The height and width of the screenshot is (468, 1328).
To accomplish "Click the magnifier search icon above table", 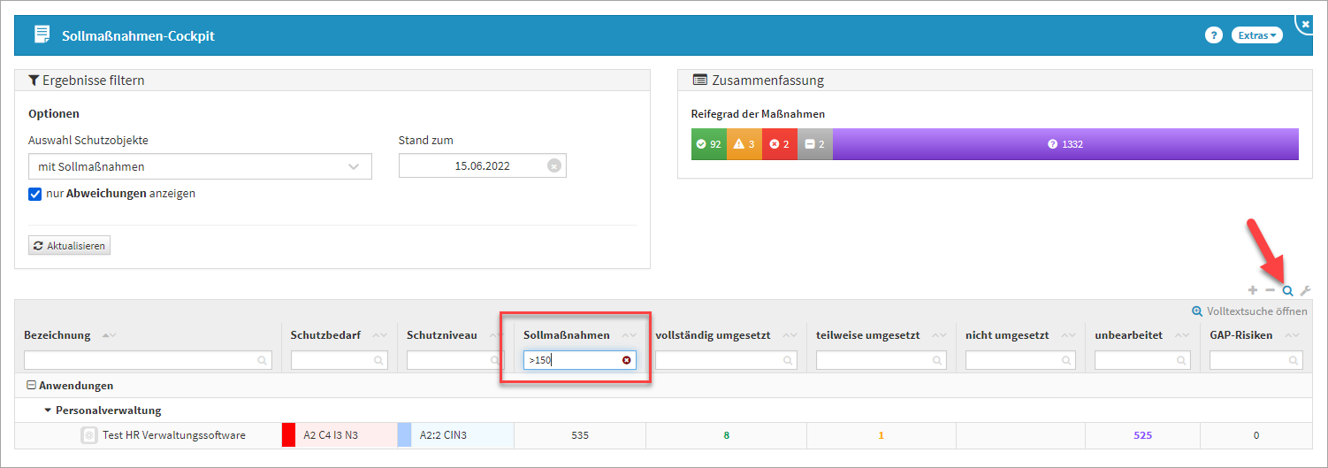I will pyautogui.click(x=1288, y=291).
